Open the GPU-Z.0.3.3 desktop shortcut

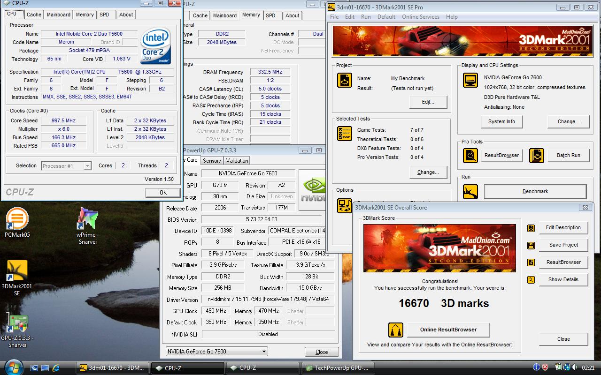click(x=17, y=330)
